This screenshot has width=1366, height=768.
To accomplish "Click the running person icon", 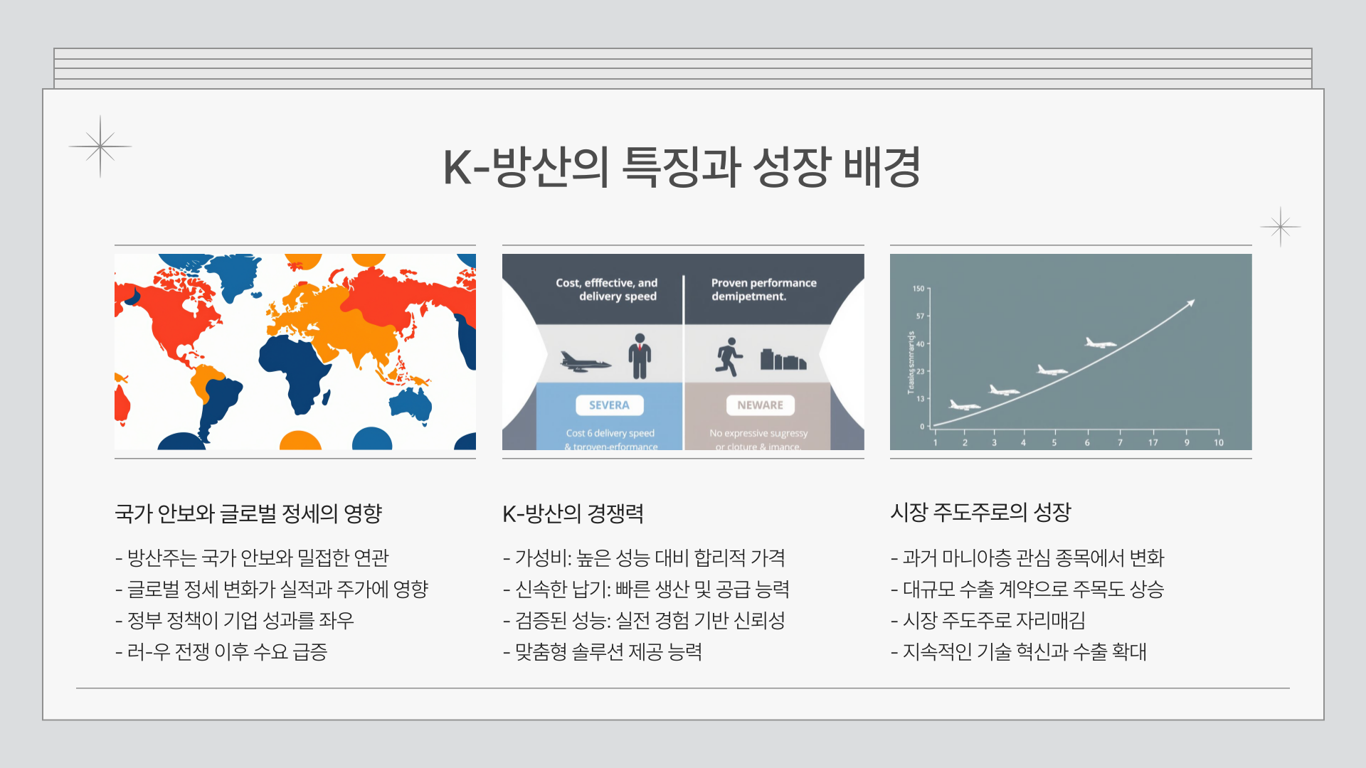I will [728, 357].
